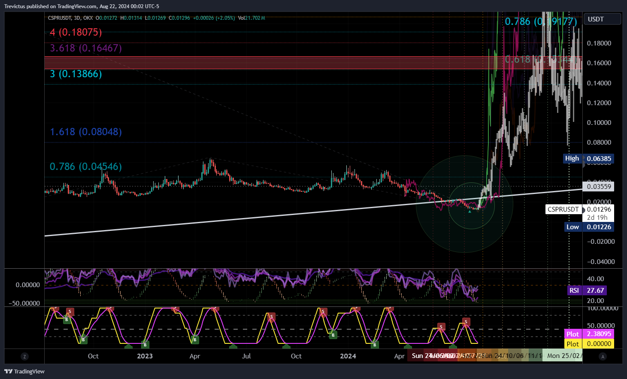Click the TradingView logo
The image size is (627, 379).
click(24, 371)
